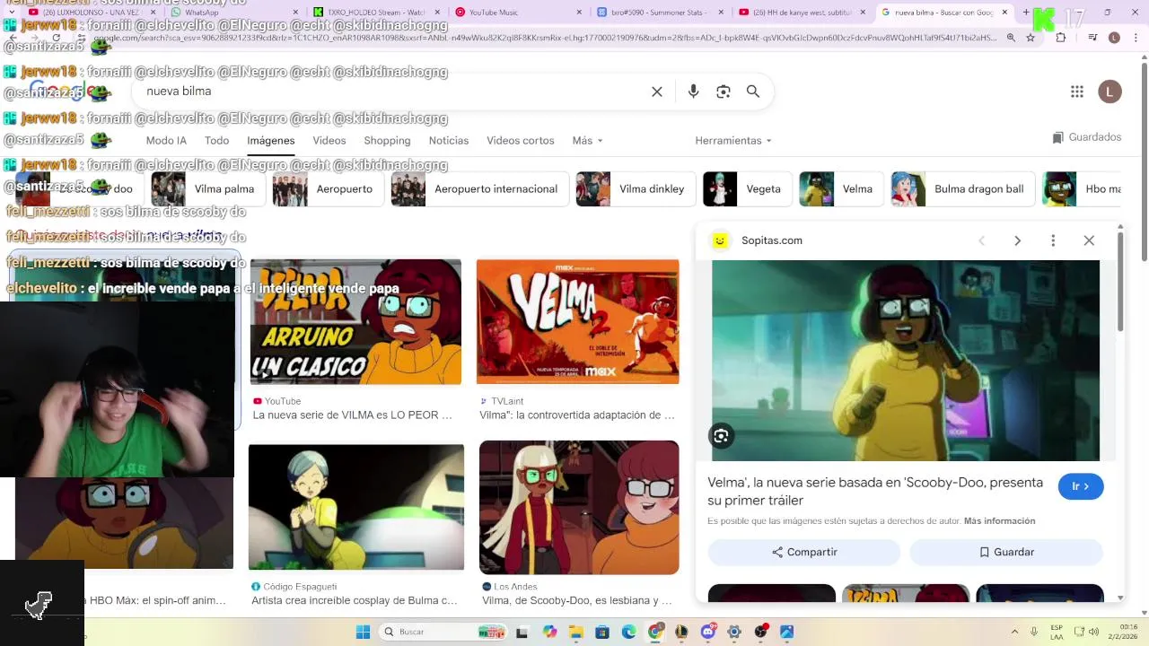Open the Videos cortos tab

click(521, 141)
